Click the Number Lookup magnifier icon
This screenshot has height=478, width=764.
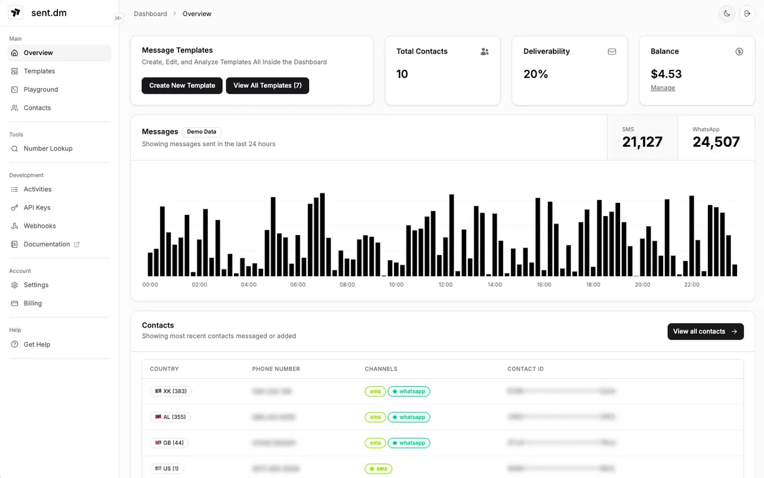(15, 149)
